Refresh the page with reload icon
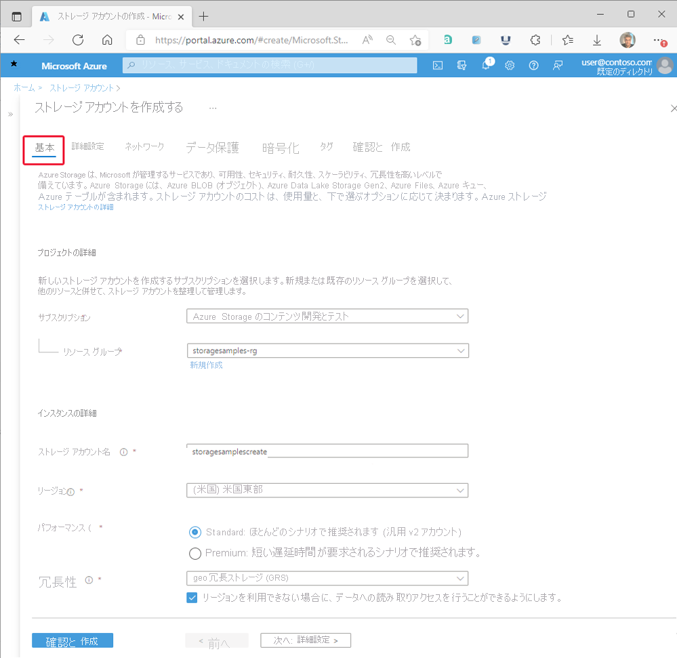The width and height of the screenshot is (677, 658). click(78, 40)
